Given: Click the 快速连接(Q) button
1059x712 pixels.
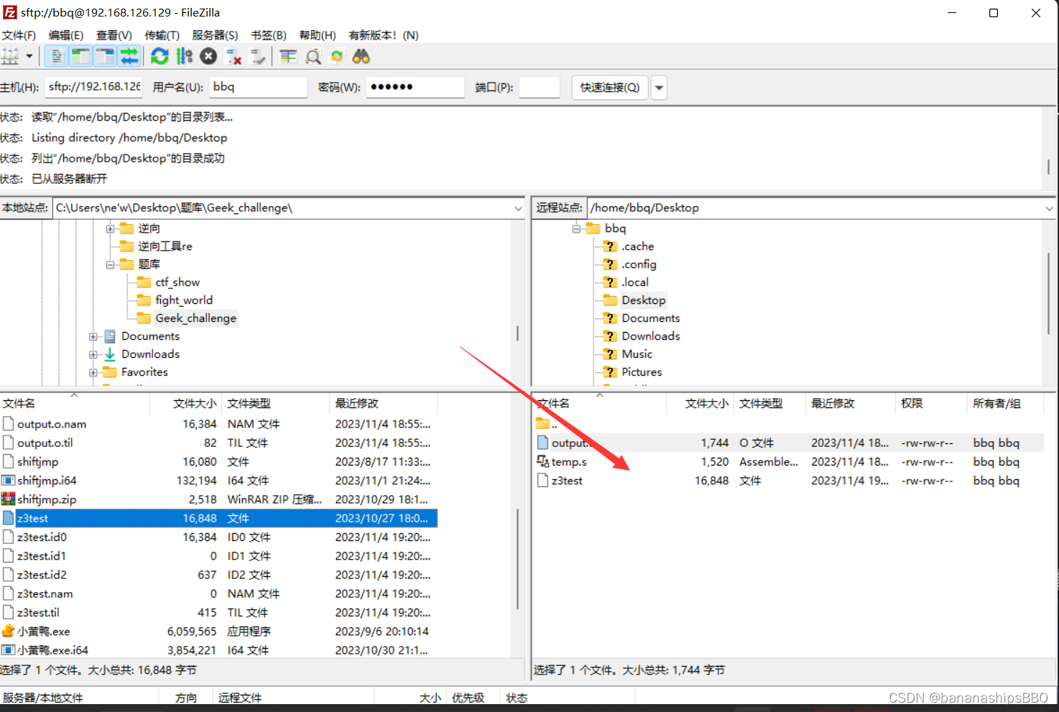Looking at the screenshot, I should tap(610, 87).
